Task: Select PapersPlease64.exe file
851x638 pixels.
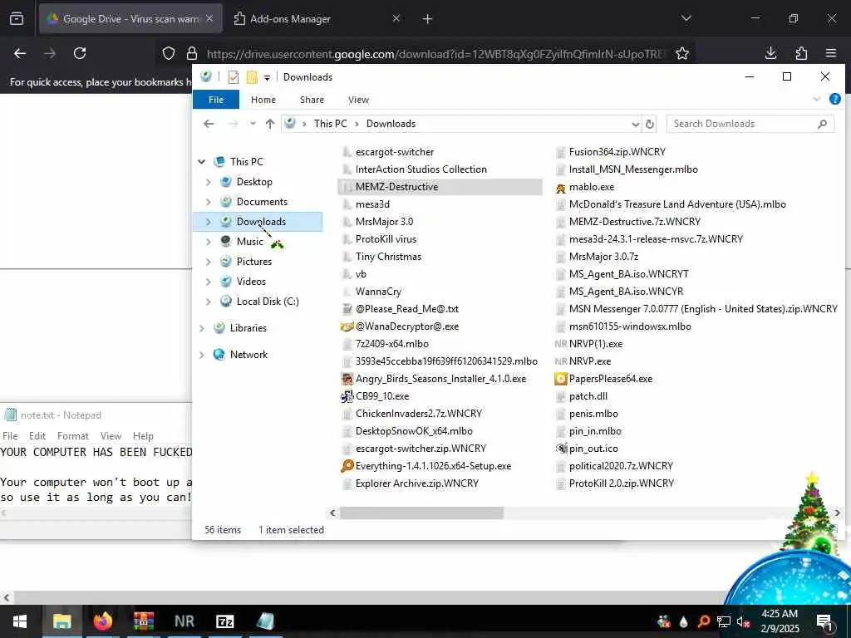Action: click(x=611, y=379)
